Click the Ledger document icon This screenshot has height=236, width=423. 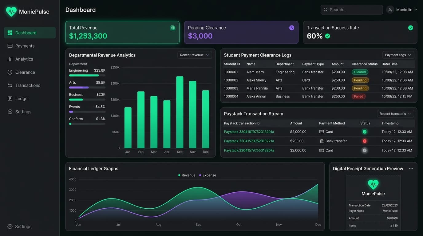point(10,99)
